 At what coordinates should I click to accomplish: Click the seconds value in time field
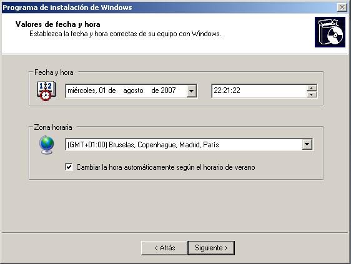pyautogui.click(x=237, y=90)
